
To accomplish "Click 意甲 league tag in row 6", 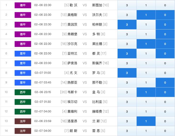I will (x=23, y=54).
